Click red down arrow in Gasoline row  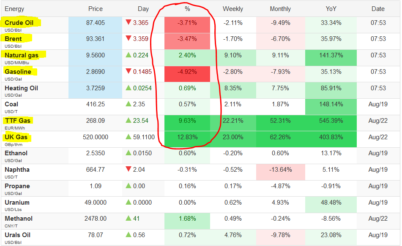pos(129,71)
